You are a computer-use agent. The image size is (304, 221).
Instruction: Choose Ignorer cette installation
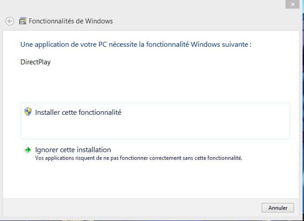click(73, 150)
